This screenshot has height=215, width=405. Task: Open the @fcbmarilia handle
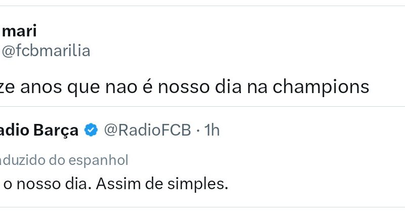click(46, 51)
